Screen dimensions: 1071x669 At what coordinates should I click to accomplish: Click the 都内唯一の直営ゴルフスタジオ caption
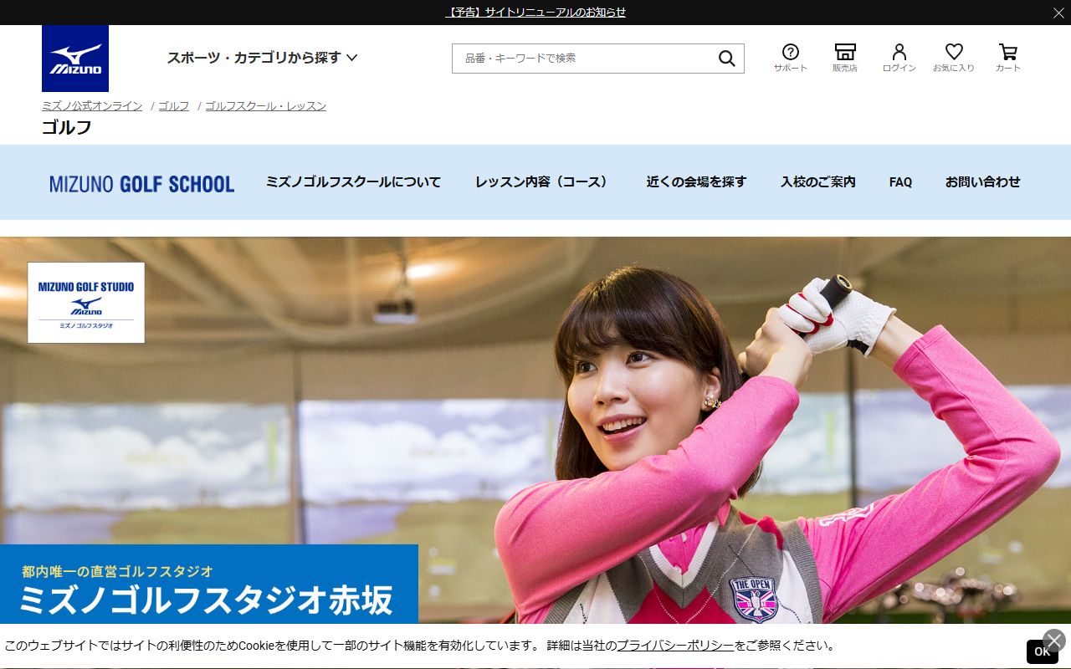point(118,572)
